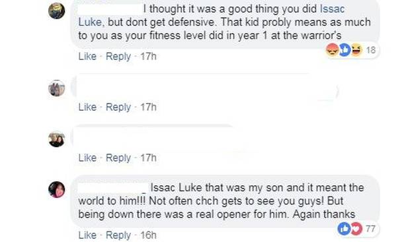This screenshot has width=410, height=242.
Task: Reply to the comment mentioning the warrior's
Action: [118, 56]
